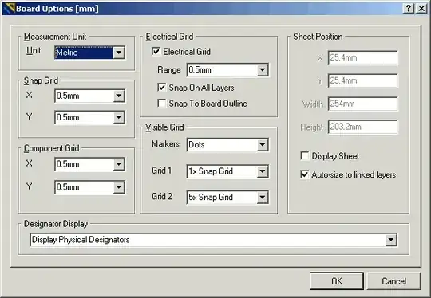The width and height of the screenshot is (431, 298).
Task: Click the Component Grid group label
Action: click(x=51, y=148)
